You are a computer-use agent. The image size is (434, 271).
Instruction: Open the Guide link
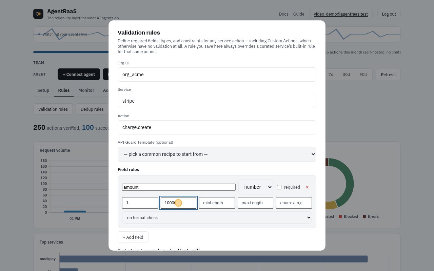point(299,14)
